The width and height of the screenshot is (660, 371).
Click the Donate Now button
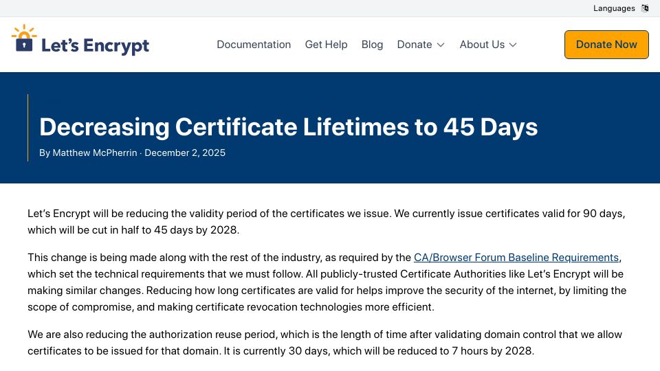[x=606, y=45]
